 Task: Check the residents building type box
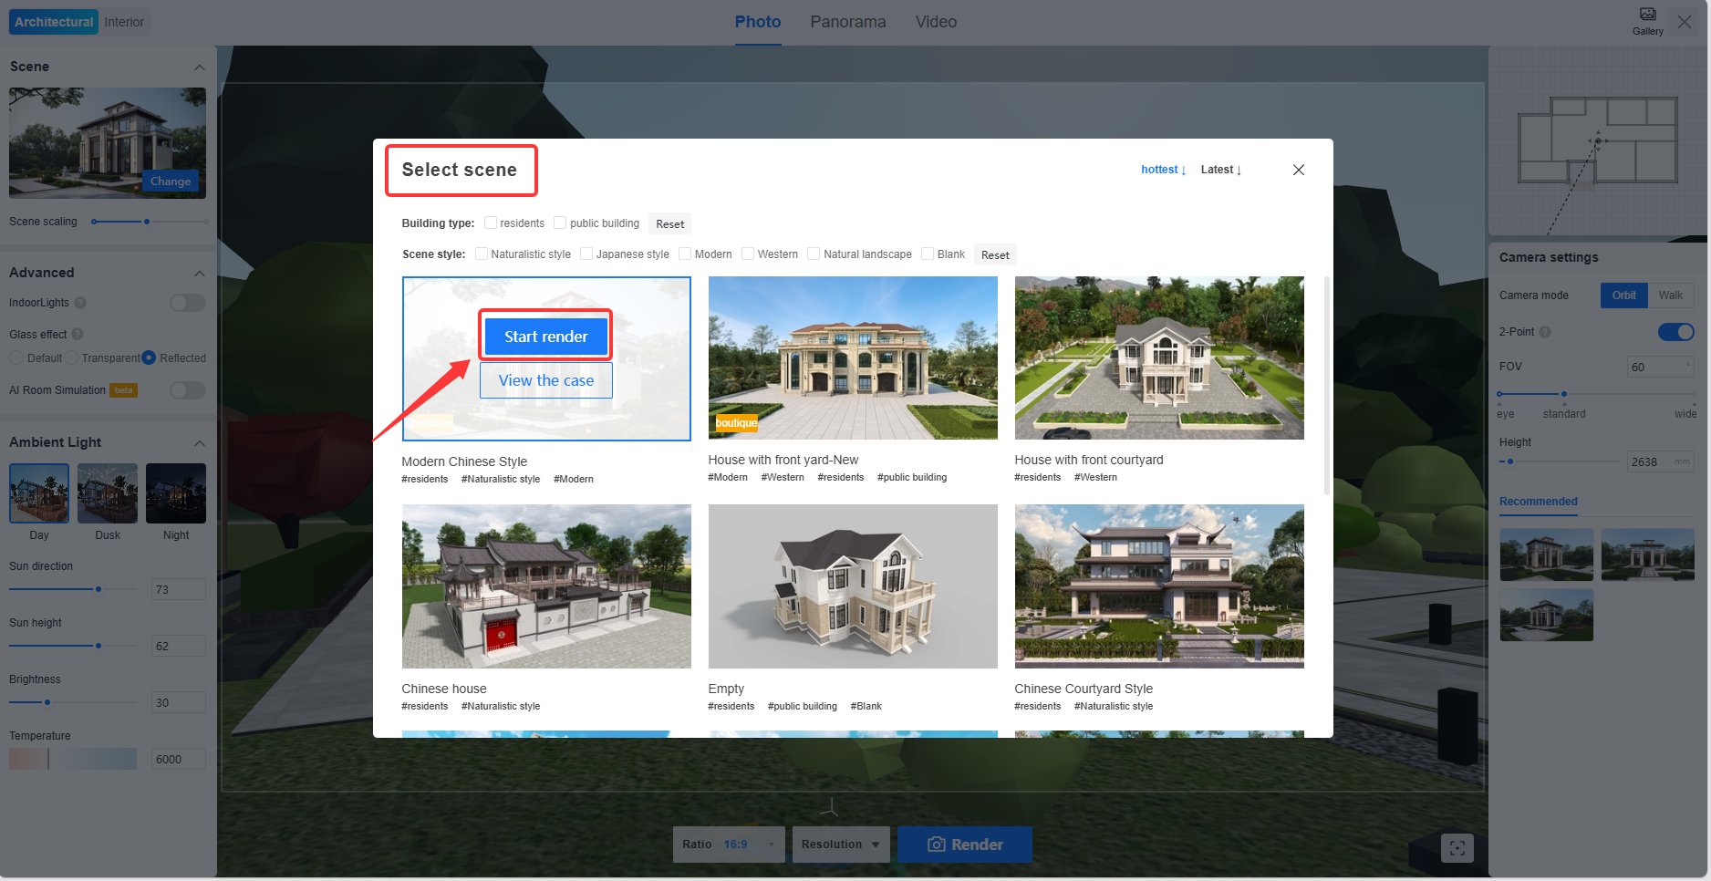[491, 223]
